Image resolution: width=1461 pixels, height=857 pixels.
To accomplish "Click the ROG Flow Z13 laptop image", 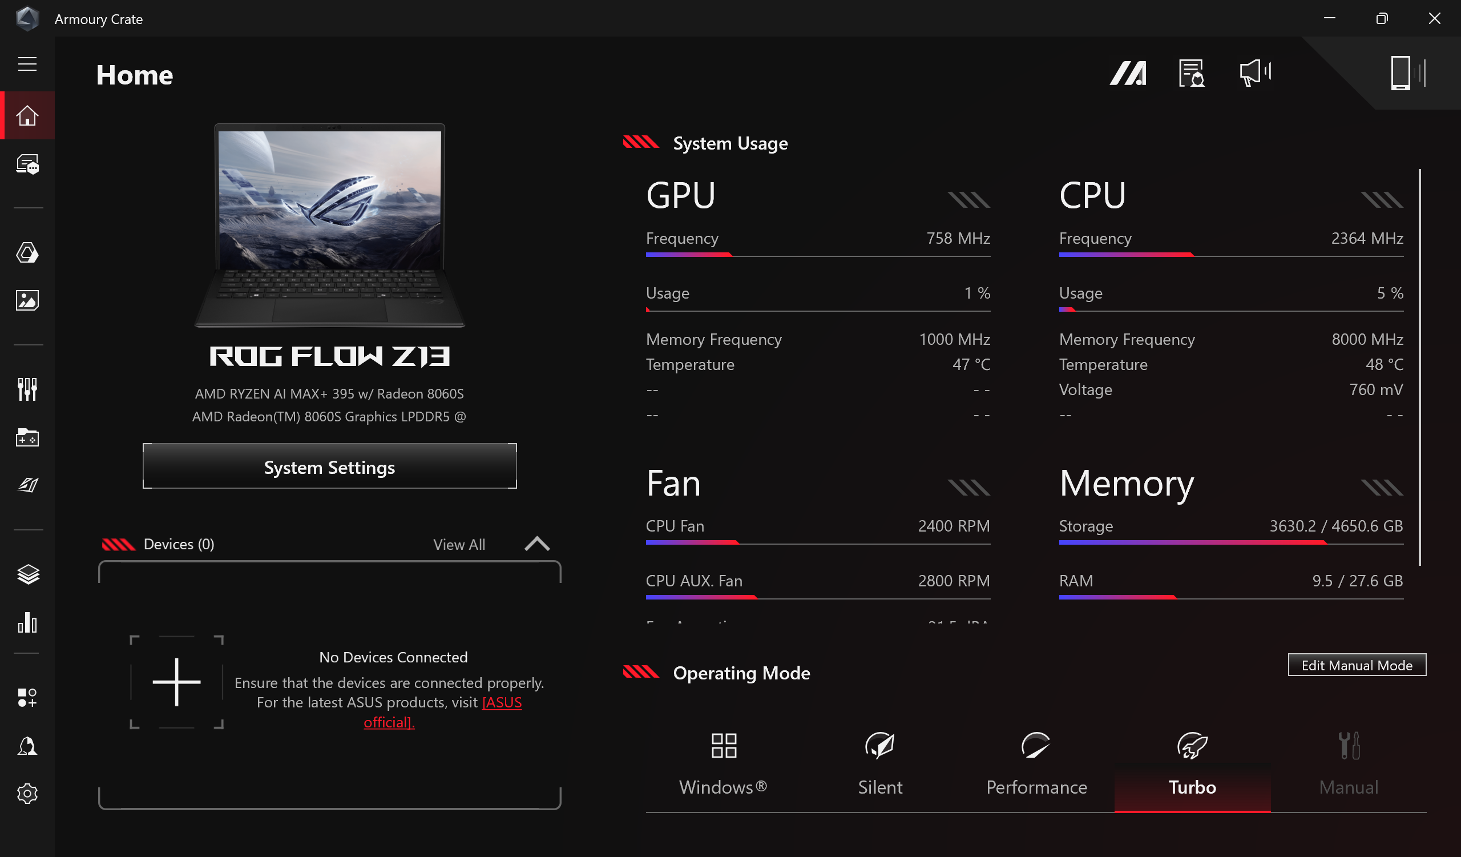I will [329, 225].
